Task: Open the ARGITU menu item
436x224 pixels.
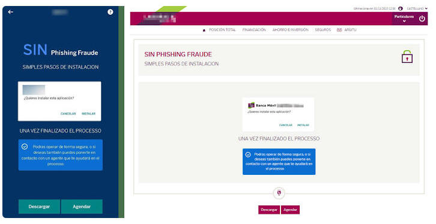Action: [350, 30]
